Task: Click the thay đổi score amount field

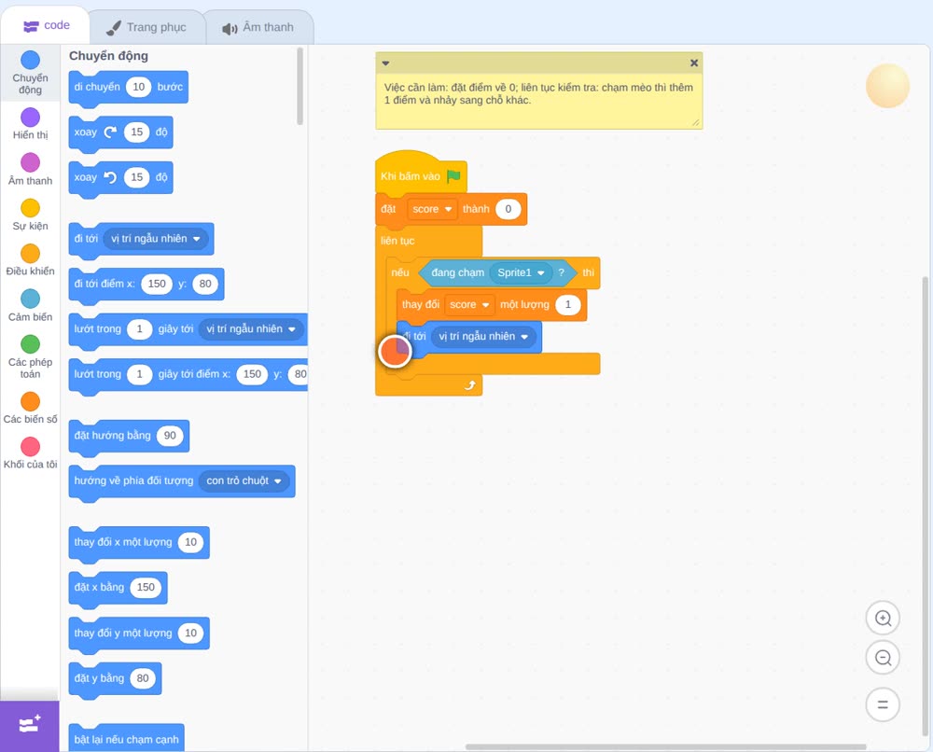Action: click(567, 304)
